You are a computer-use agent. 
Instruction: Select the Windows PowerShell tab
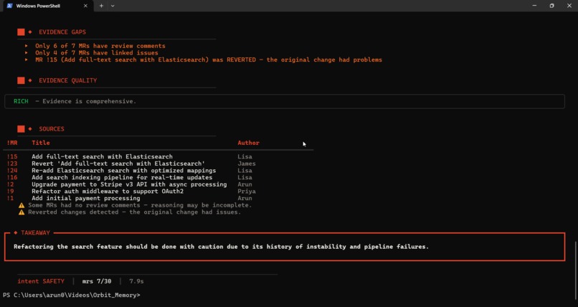point(47,6)
